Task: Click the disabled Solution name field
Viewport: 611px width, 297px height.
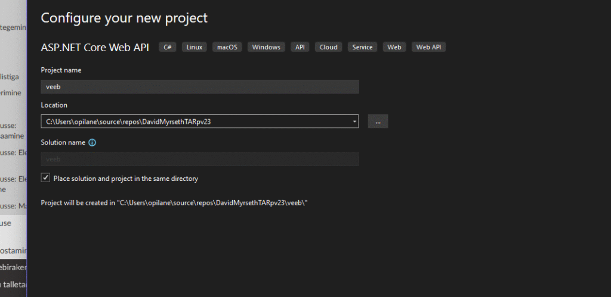Action: 199,160
